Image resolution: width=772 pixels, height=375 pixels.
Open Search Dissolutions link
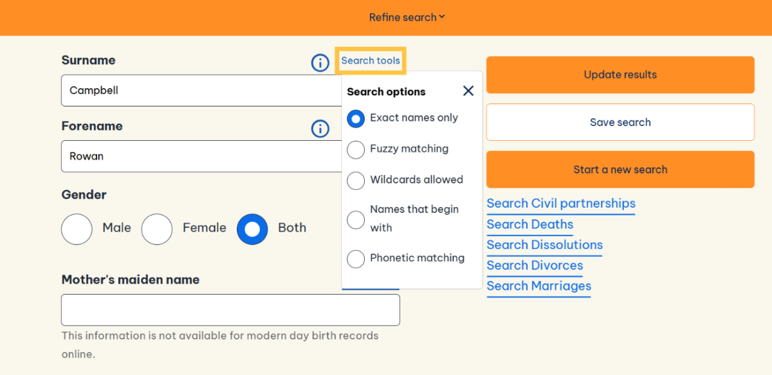(x=545, y=245)
